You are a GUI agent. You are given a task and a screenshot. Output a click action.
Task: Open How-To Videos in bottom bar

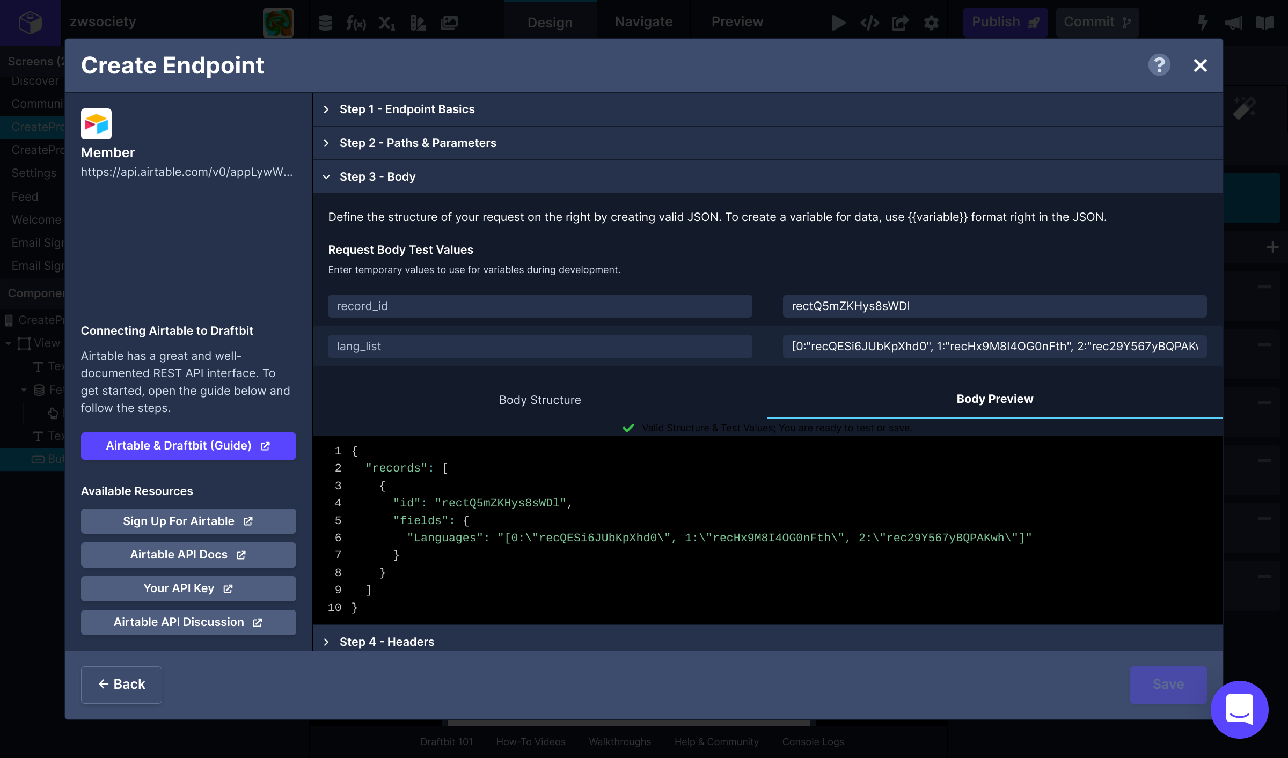click(x=530, y=742)
